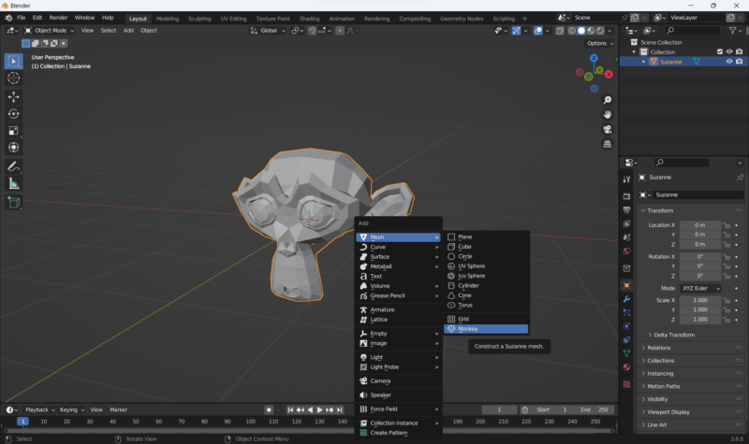Image resolution: width=749 pixels, height=444 pixels.
Task: Toggle auto keying record button
Action: pyautogui.click(x=269, y=409)
